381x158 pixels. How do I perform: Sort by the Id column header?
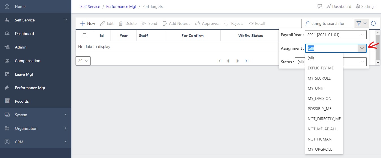point(102,36)
